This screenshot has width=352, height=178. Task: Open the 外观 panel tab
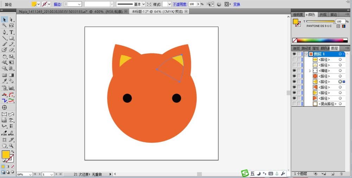(323, 14)
